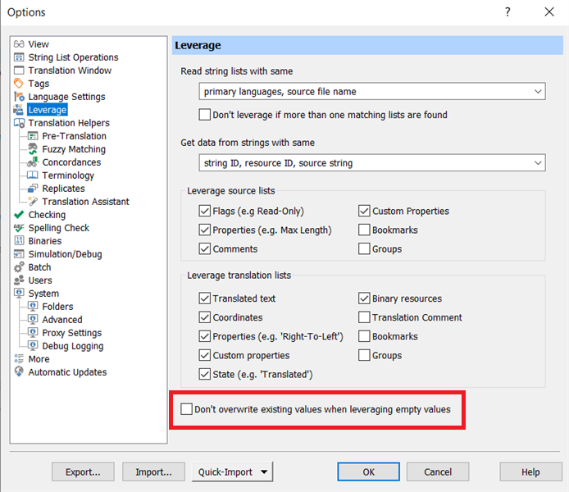Click the Fuzzy Matching icon
Screen dimensions: 569x492
click(x=33, y=149)
